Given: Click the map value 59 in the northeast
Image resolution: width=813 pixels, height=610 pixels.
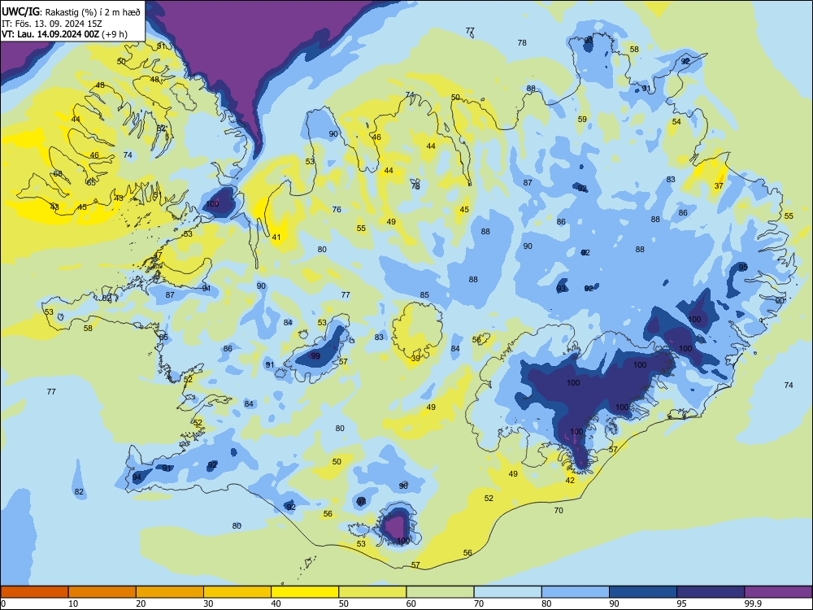Looking at the screenshot, I should 582,119.
